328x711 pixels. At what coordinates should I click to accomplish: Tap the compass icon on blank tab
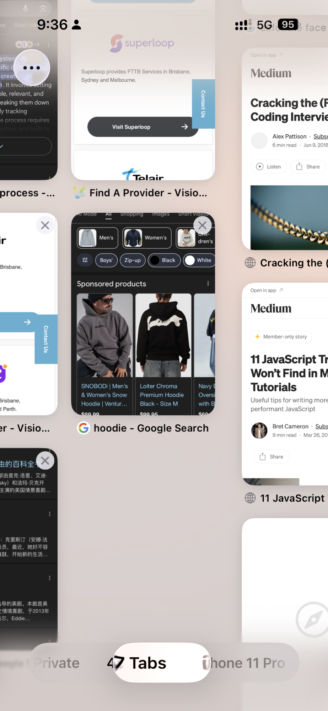coord(313,620)
